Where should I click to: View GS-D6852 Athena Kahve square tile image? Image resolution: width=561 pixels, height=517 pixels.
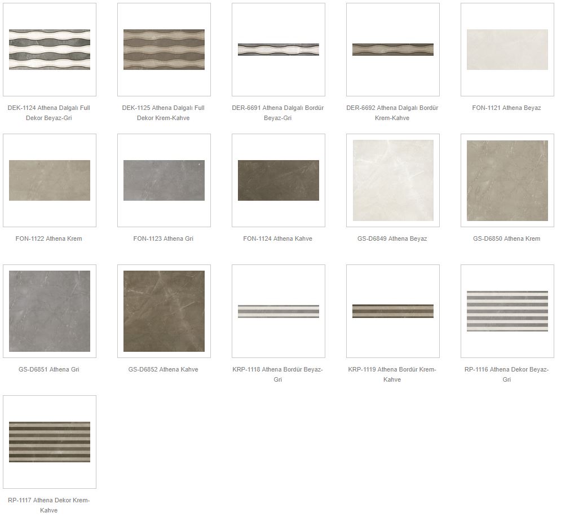tap(164, 311)
